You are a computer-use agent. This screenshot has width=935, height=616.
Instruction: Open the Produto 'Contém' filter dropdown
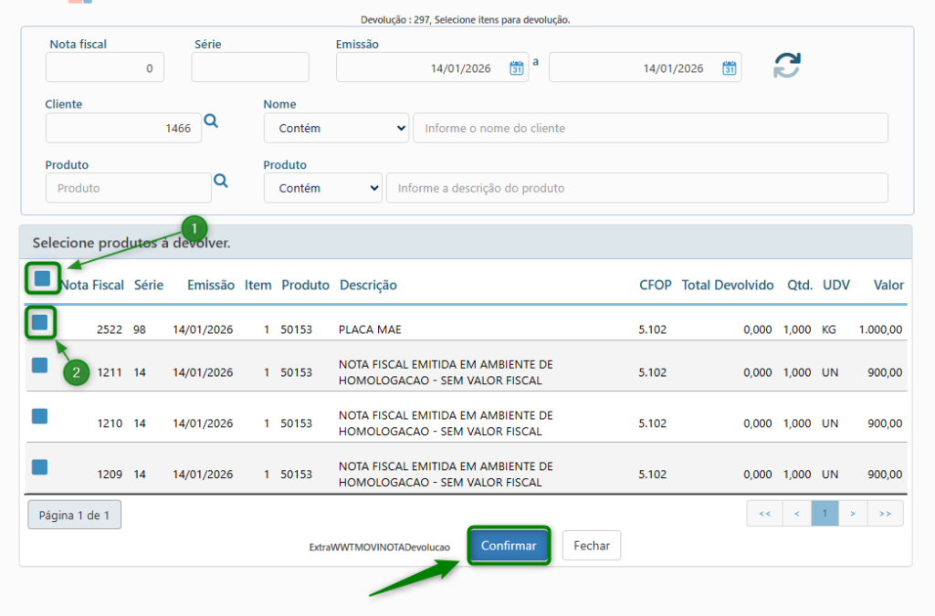pos(322,188)
